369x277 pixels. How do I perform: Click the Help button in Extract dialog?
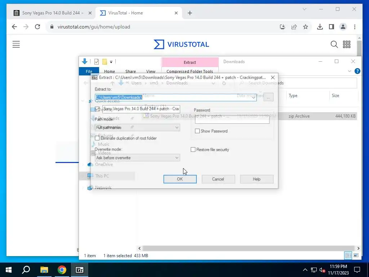257,179
